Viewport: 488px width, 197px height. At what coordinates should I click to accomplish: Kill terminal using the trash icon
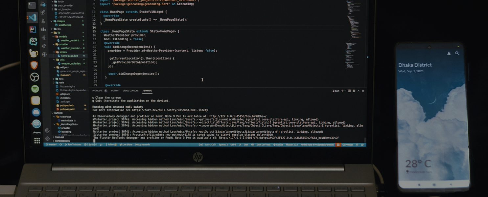pos(354,91)
